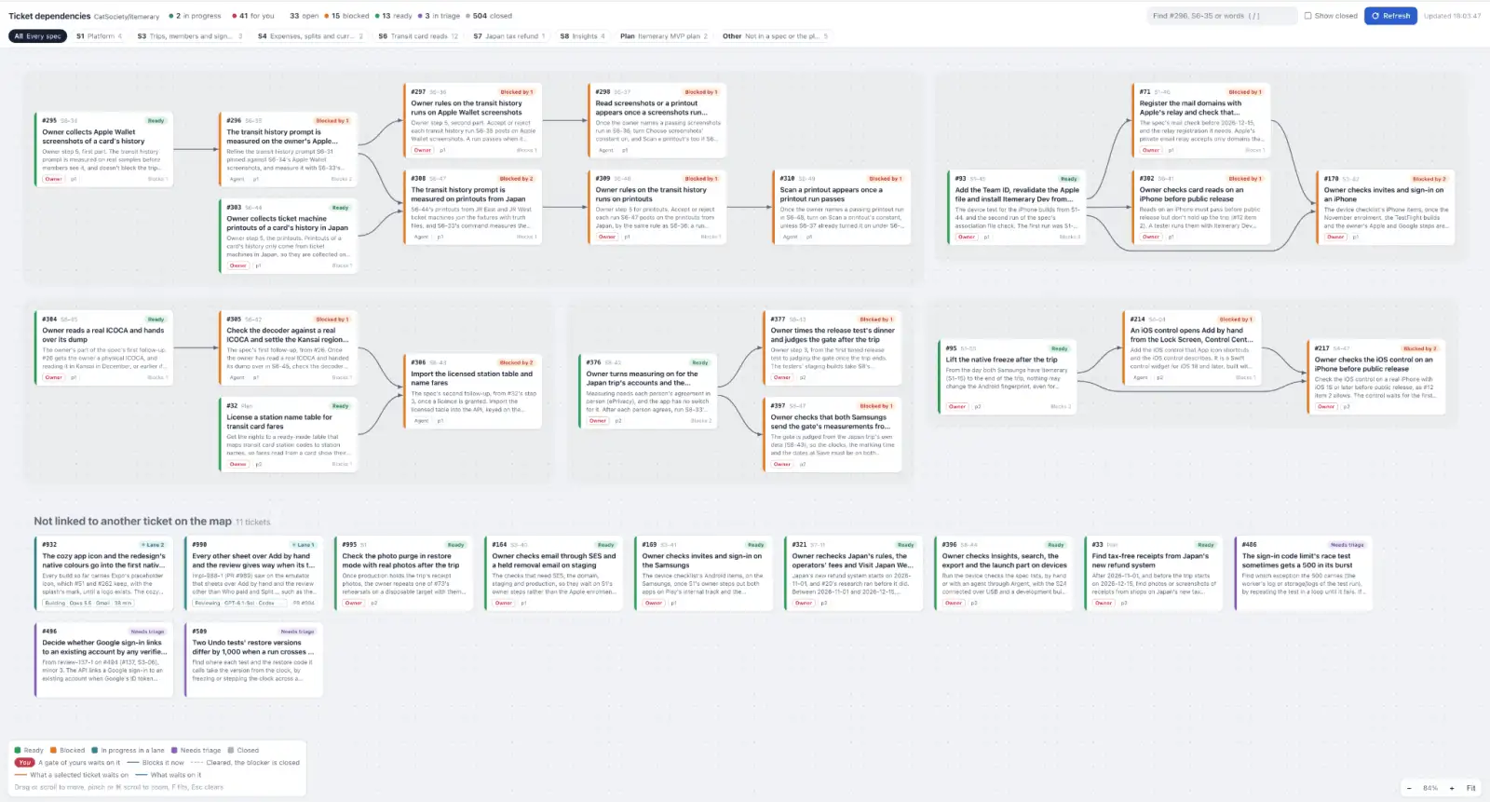Click the Owner tag on ticket #295
Viewport: 1490px width, 802px height.
[53, 179]
